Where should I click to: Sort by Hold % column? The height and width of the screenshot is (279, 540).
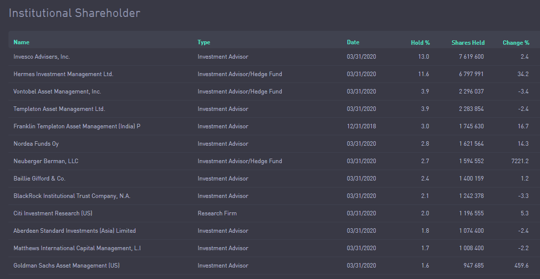(x=420, y=43)
